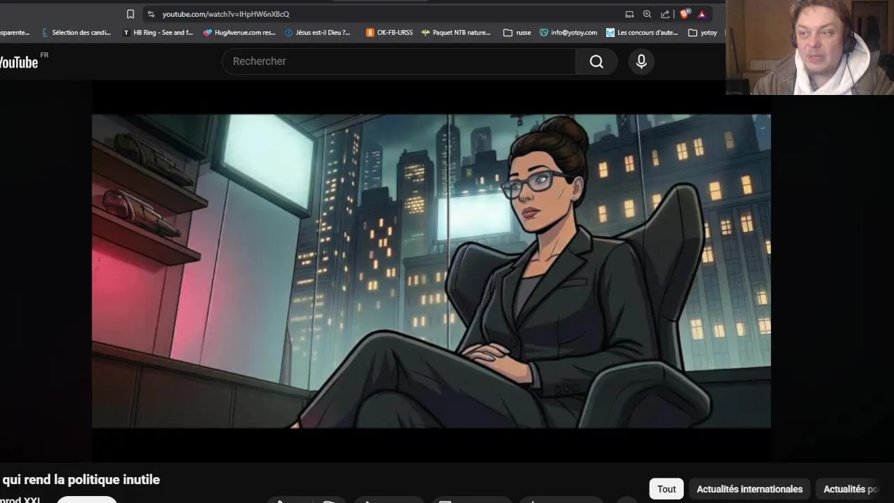
Task: Open the 'OK-FB-URSS' bookmark
Action: coord(390,32)
